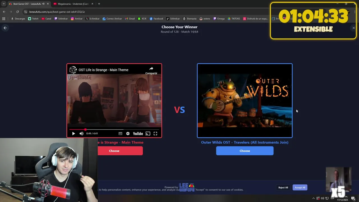Switch to Megalovania - Undertale tab
This screenshot has height=202, width=359.
[73, 4]
